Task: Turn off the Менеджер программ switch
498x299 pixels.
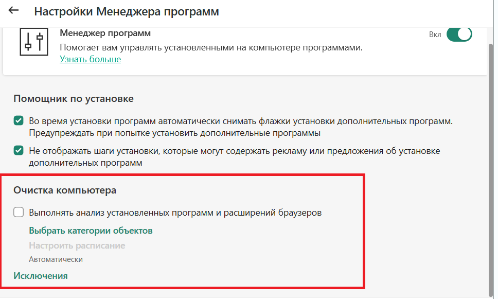Action: coord(459,34)
